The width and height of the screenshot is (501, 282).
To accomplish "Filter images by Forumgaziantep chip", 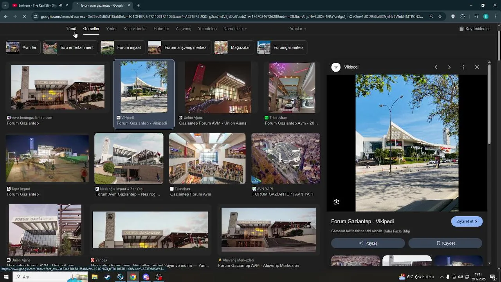I will pos(282,47).
